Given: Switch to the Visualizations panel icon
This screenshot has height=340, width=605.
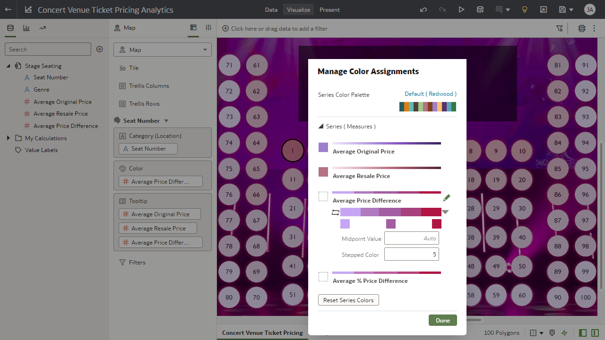Looking at the screenshot, I should tap(26, 28).
